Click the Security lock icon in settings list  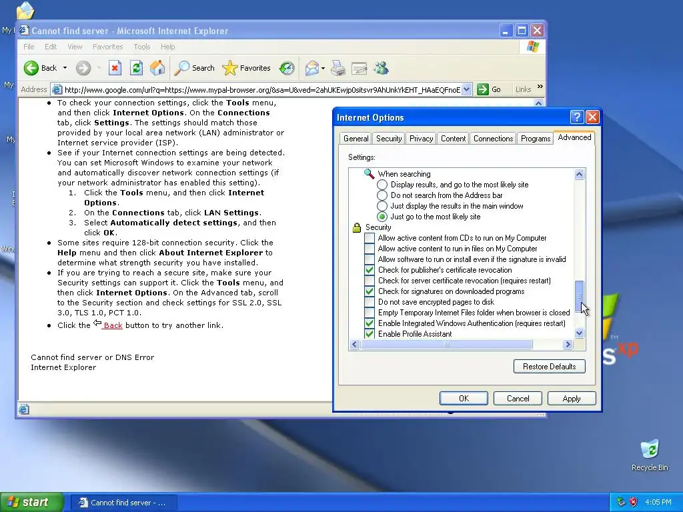click(357, 227)
